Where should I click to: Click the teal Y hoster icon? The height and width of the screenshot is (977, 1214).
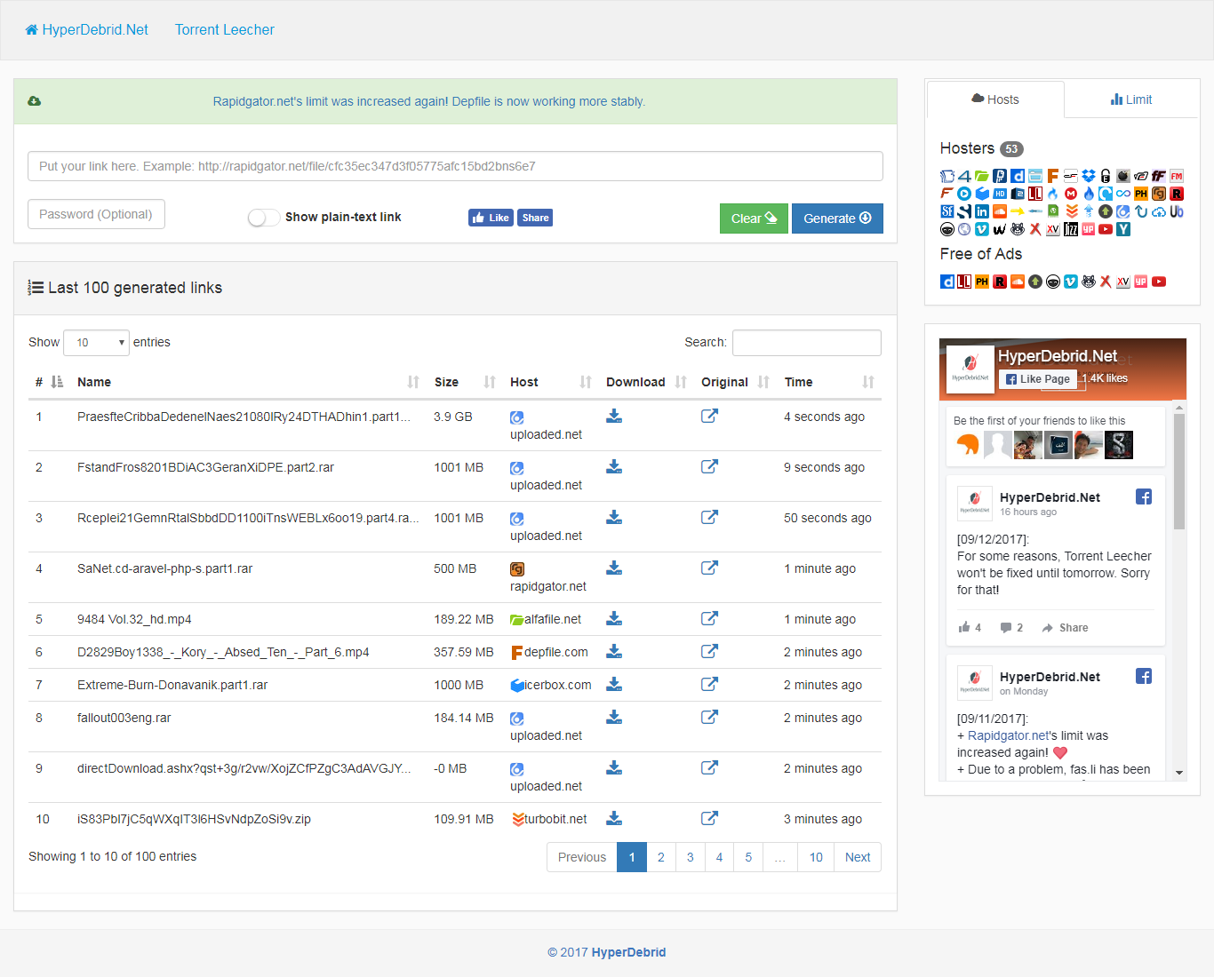click(x=1123, y=229)
